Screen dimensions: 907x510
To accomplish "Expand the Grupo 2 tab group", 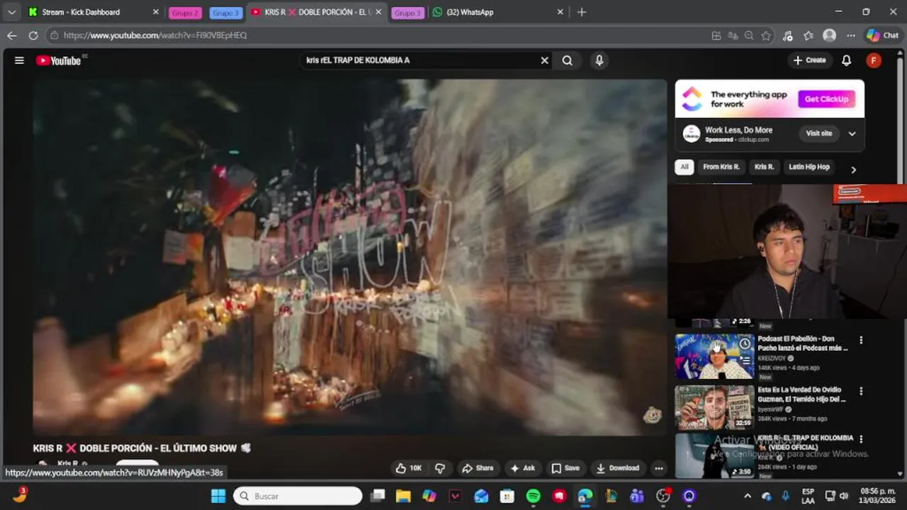I will coord(186,13).
